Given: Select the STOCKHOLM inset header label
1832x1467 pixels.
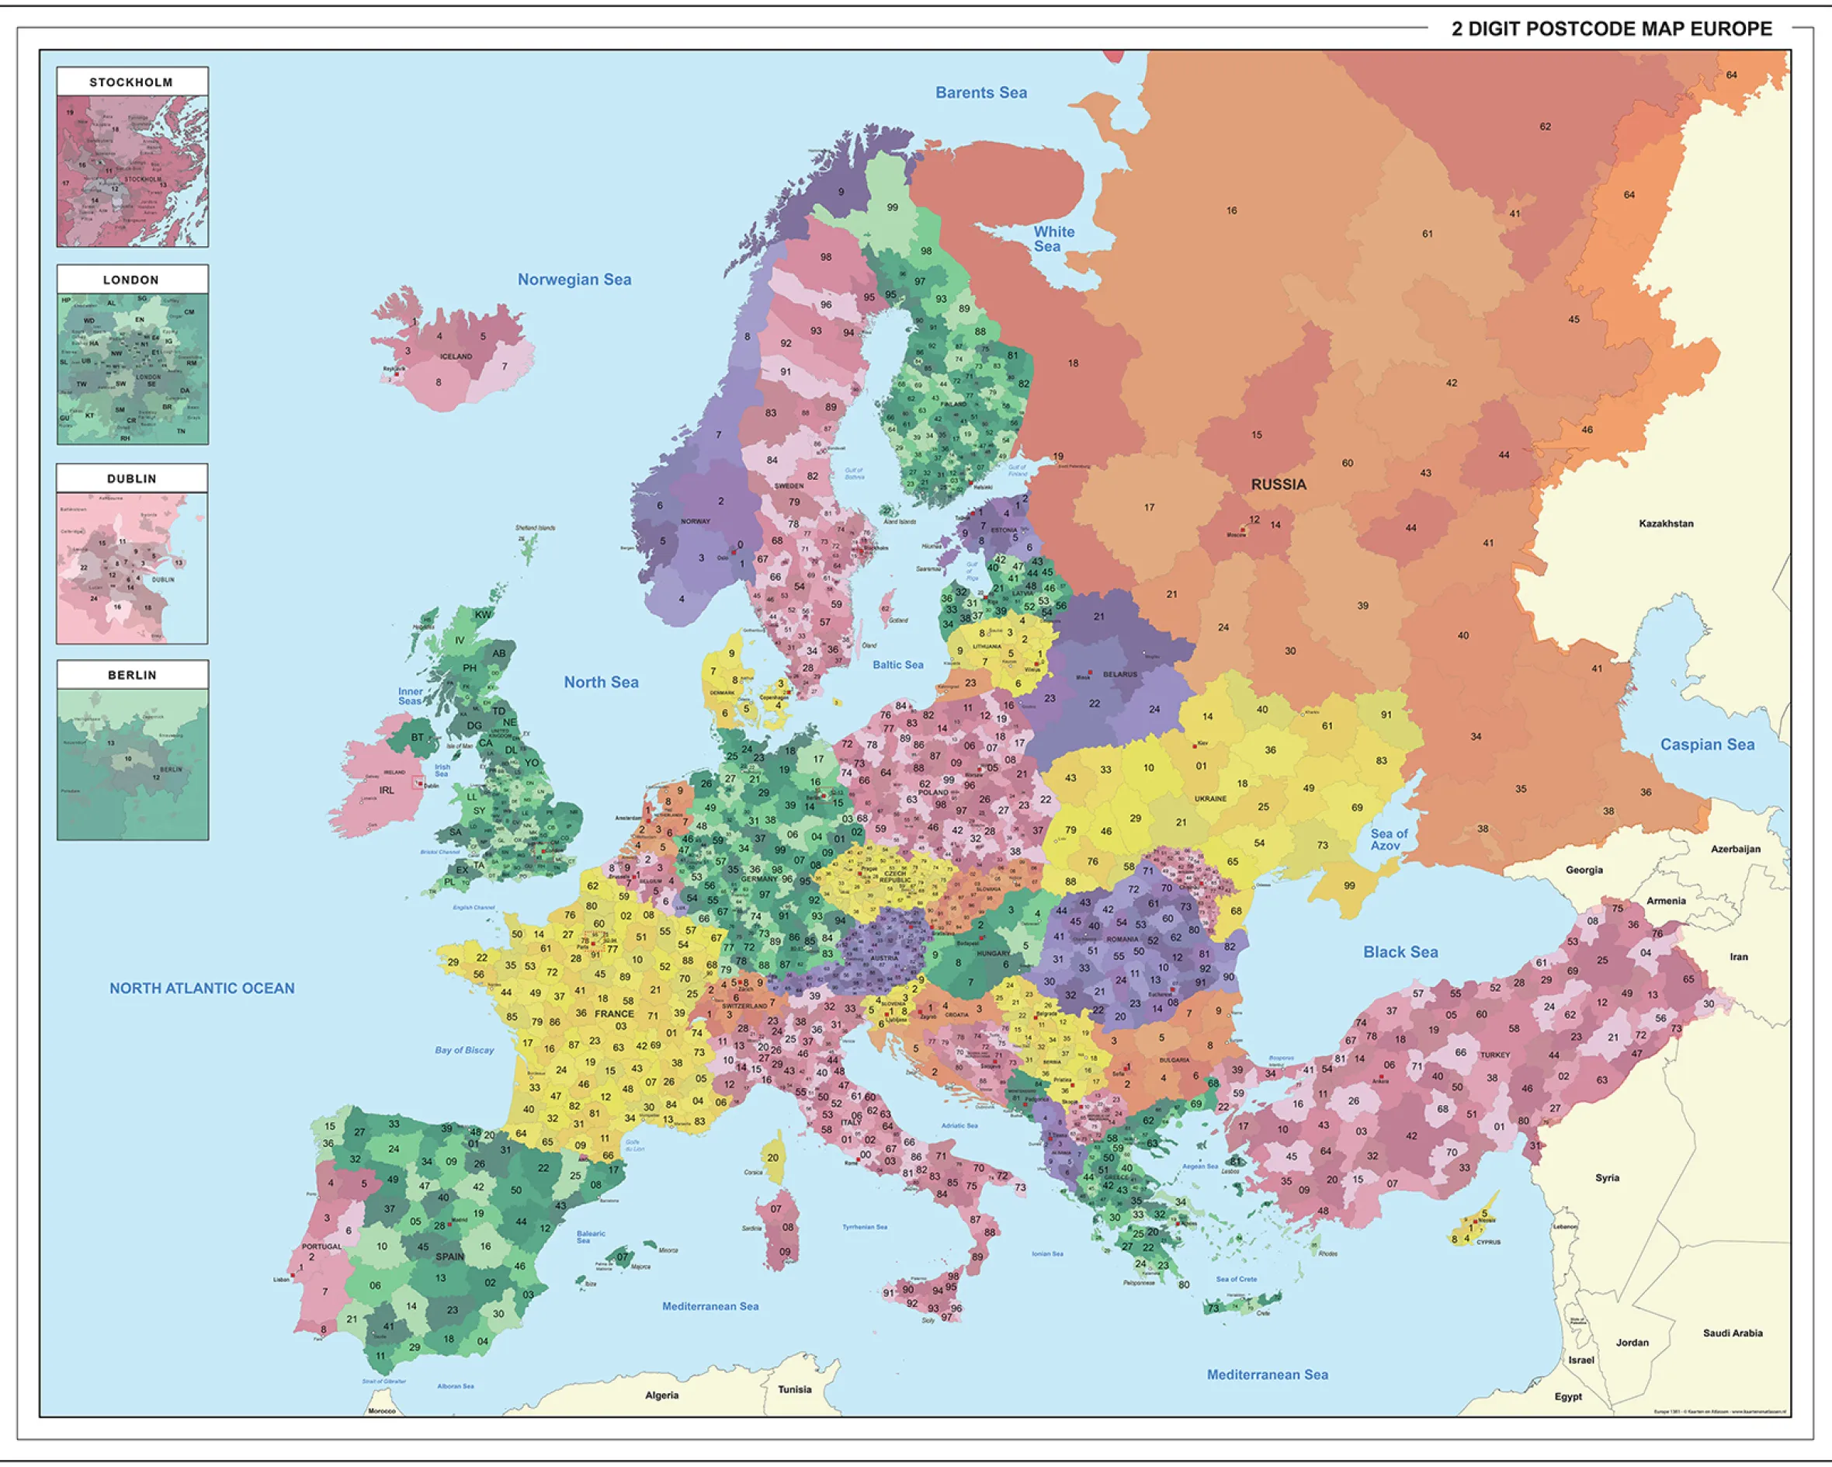Looking at the screenshot, I should pyautogui.click(x=131, y=82).
